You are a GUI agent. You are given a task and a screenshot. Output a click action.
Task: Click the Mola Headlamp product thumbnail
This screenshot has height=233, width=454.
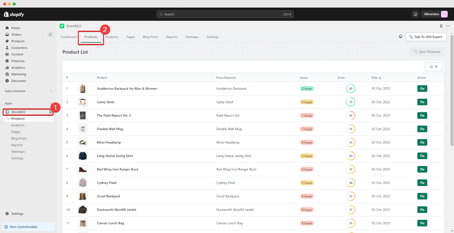pyautogui.click(x=83, y=143)
